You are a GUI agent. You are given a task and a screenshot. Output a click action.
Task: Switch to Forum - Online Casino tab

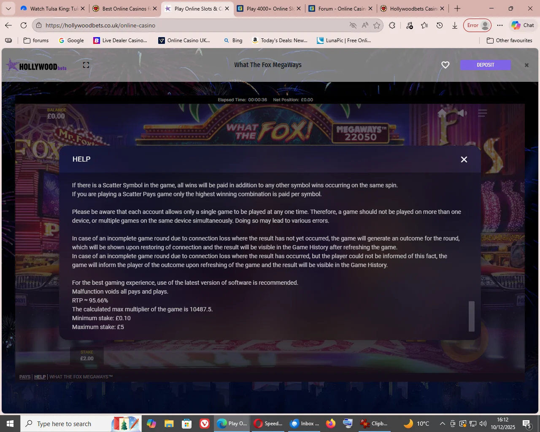pyautogui.click(x=341, y=8)
